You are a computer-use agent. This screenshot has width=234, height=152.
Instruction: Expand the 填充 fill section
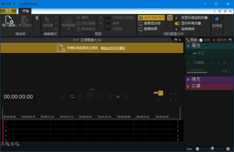click(x=188, y=79)
